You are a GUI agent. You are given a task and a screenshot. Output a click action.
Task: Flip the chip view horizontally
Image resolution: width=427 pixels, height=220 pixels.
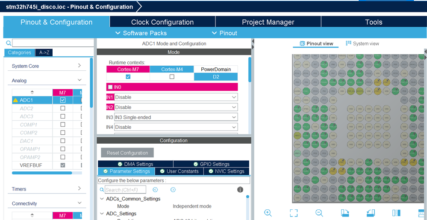tap(396, 213)
